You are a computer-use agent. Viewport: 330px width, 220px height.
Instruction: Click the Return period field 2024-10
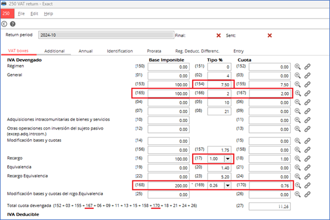[106, 35]
